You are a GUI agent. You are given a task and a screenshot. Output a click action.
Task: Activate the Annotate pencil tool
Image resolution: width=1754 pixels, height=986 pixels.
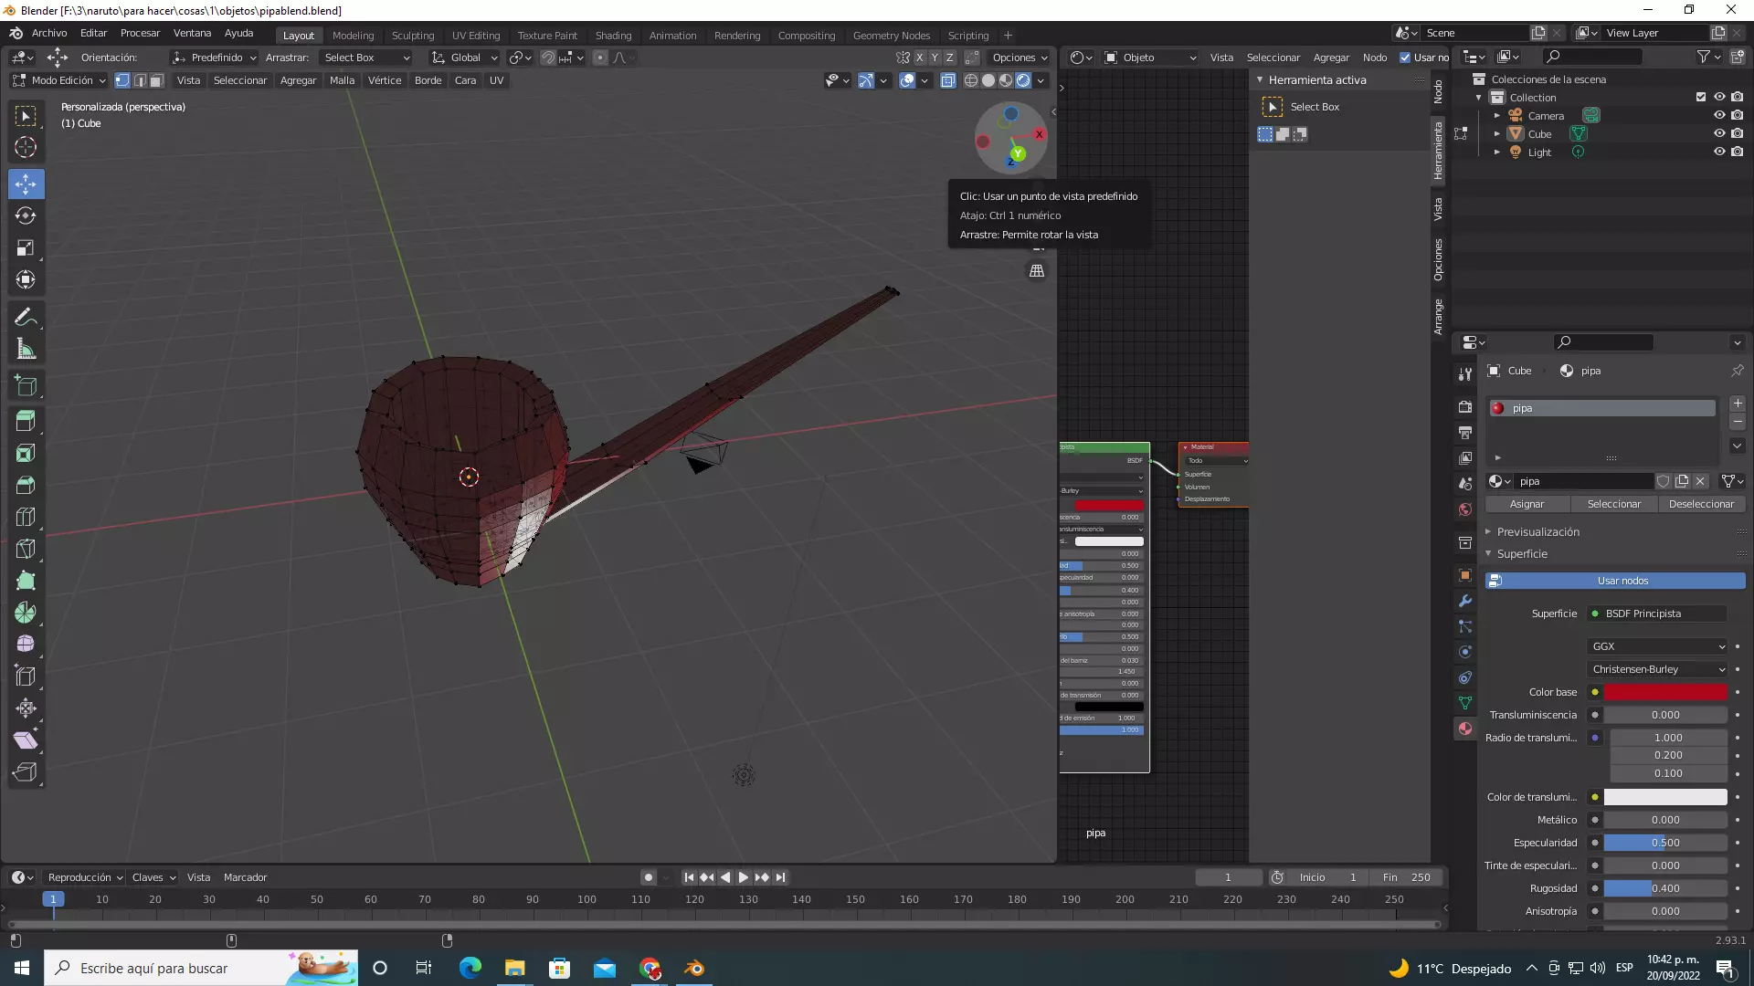click(26, 318)
